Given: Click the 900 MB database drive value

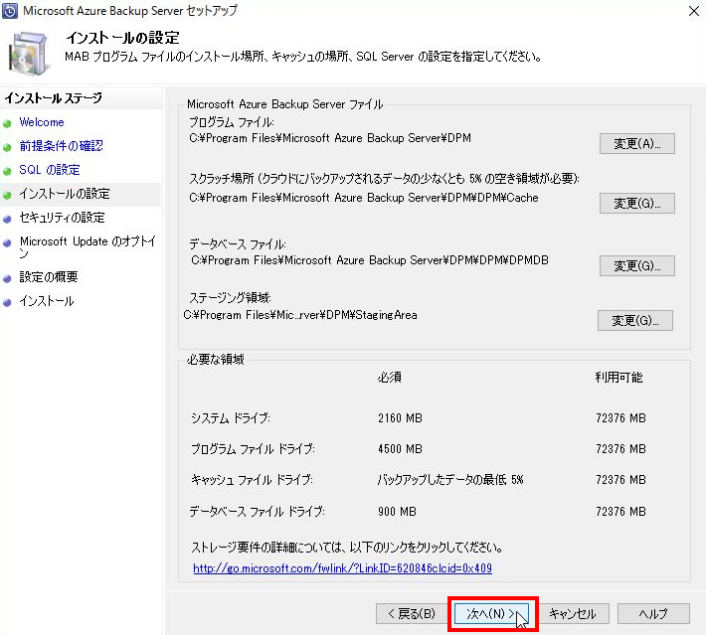Looking at the screenshot, I should click(397, 511).
